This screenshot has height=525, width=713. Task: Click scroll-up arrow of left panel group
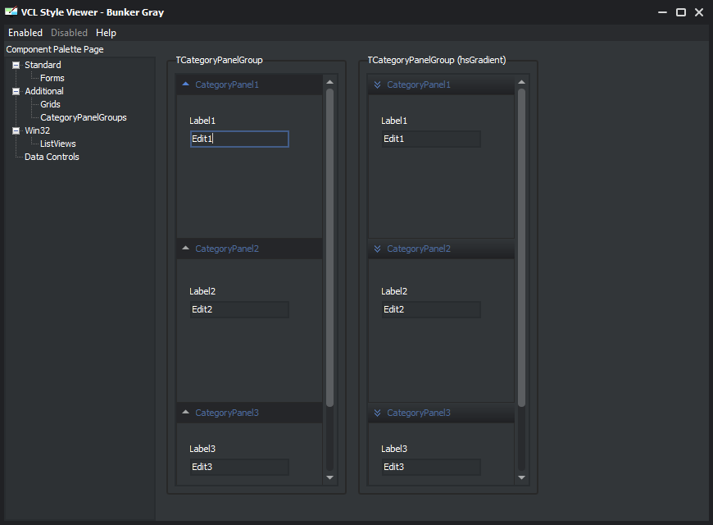(330, 82)
